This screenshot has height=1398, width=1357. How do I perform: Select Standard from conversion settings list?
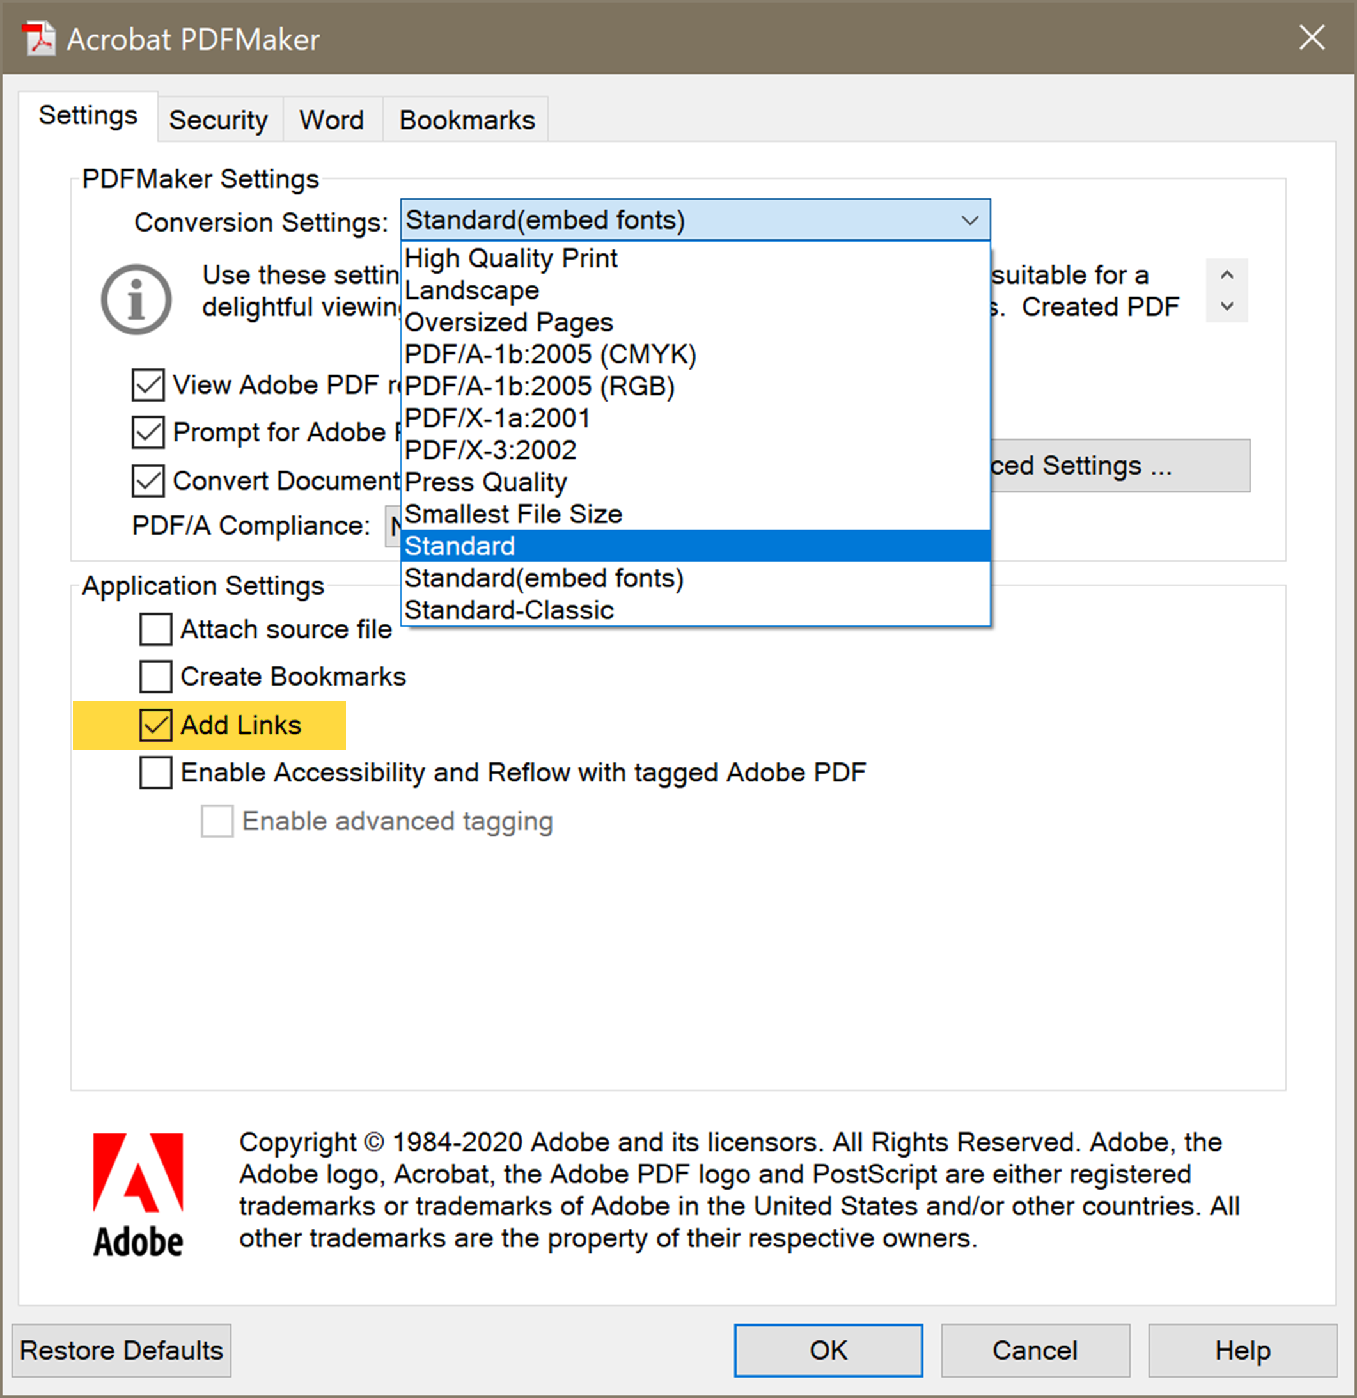691,546
